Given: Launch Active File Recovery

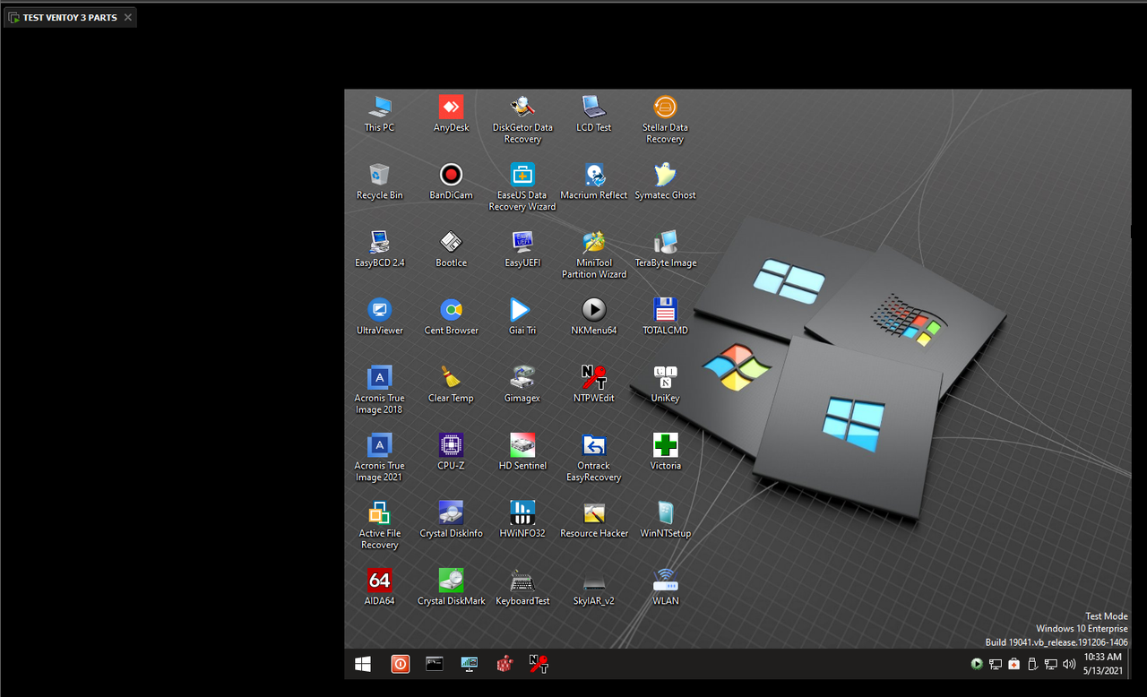Looking at the screenshot, I should click(x=379, y=525).
